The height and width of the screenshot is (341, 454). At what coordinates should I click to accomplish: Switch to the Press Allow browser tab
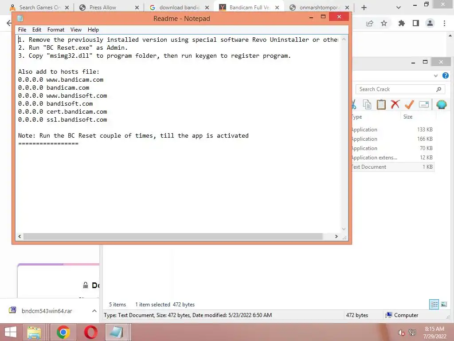(x=102, y=8)
